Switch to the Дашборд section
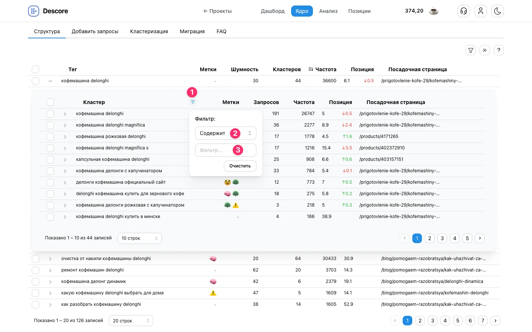The image size is (532, 332). (273, 11)
